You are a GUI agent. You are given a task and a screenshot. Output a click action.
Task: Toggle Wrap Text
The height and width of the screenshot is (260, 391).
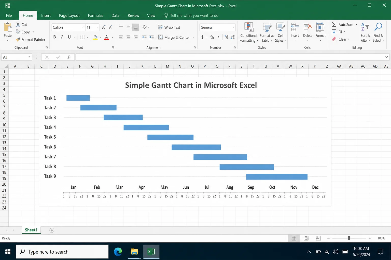169,27
